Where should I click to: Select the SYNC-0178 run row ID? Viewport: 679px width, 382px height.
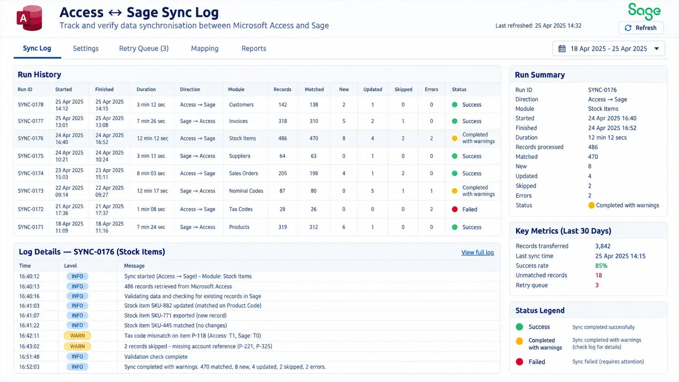pyautogui.click(x=30, y=105)
